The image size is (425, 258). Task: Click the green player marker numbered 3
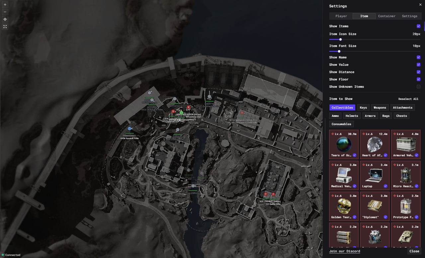pos(181,113)
